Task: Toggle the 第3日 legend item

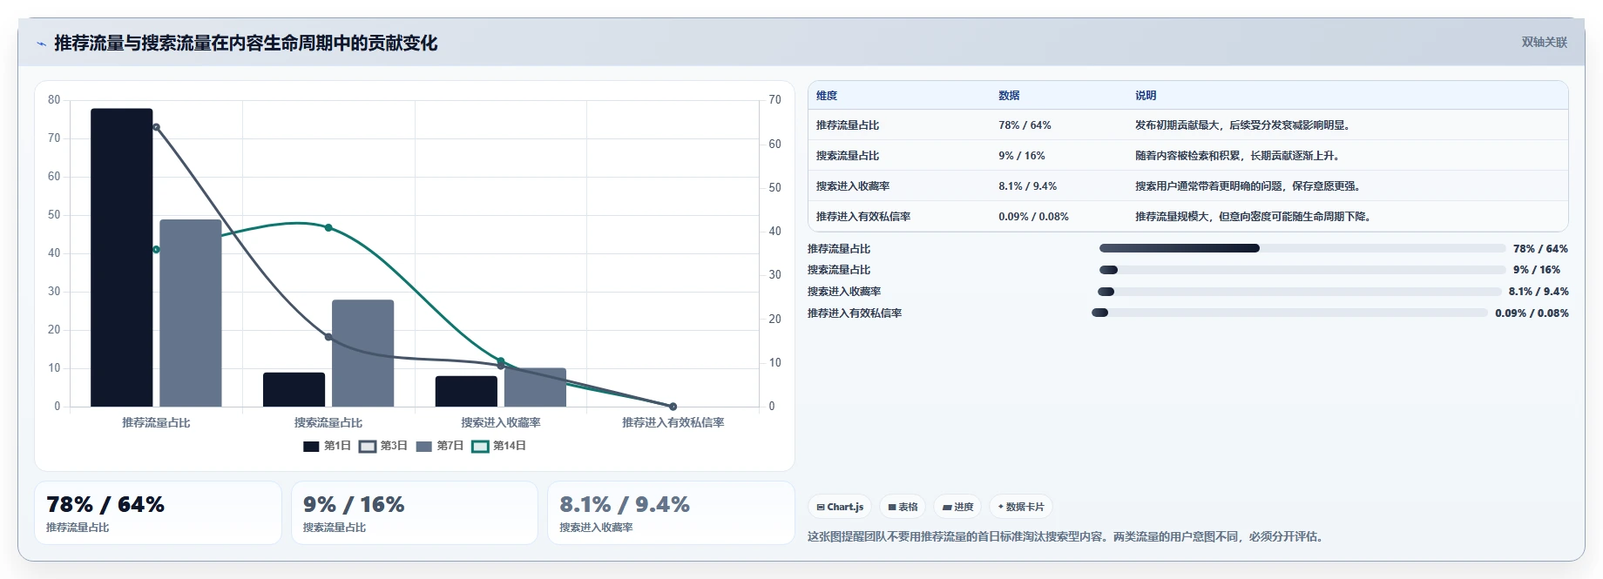Action: tap(383, 446)
